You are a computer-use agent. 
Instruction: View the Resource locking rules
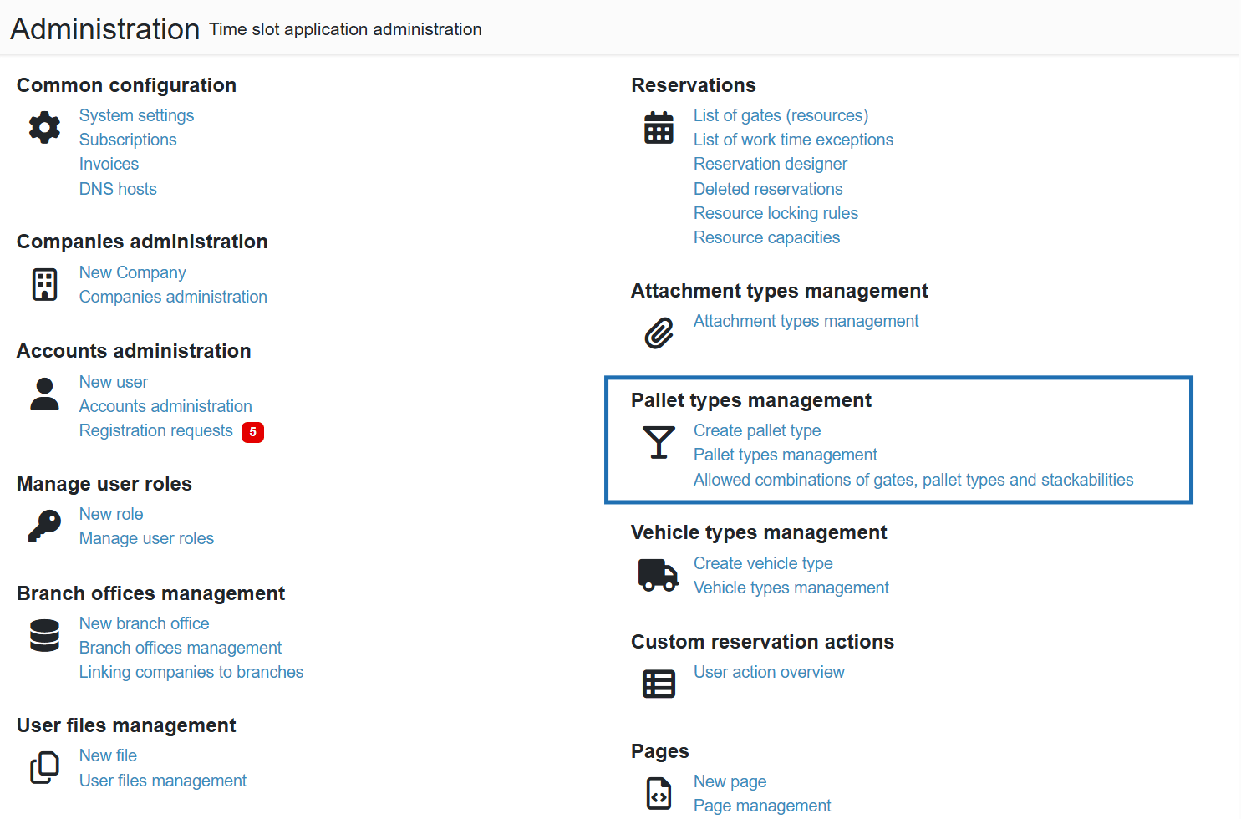[775, 213]
